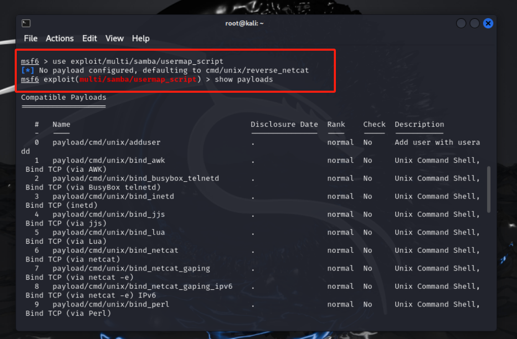Click payload/cmd/unix/bind_netcat_gaping entry

tap(131, 269)
